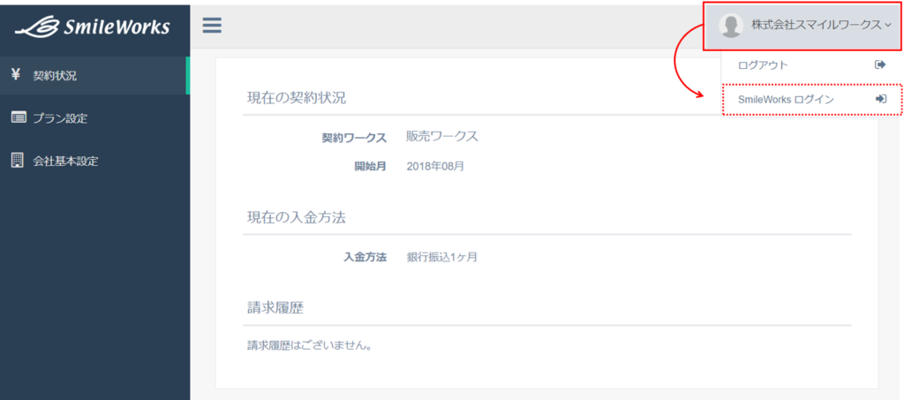Click the 請求履歴 section heading

275,308
